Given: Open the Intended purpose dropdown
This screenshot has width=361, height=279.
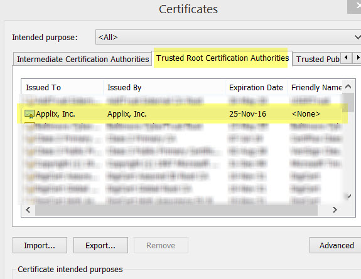Looking at the screenshot, I should pos(228,37).
